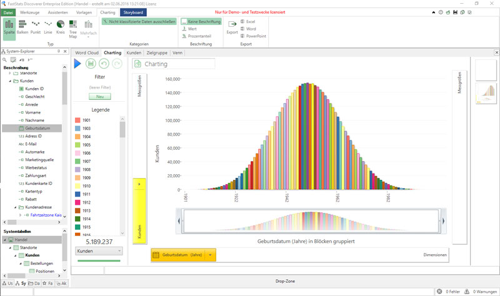
Task: Open the Datei menu
Action: coord(8,12)
